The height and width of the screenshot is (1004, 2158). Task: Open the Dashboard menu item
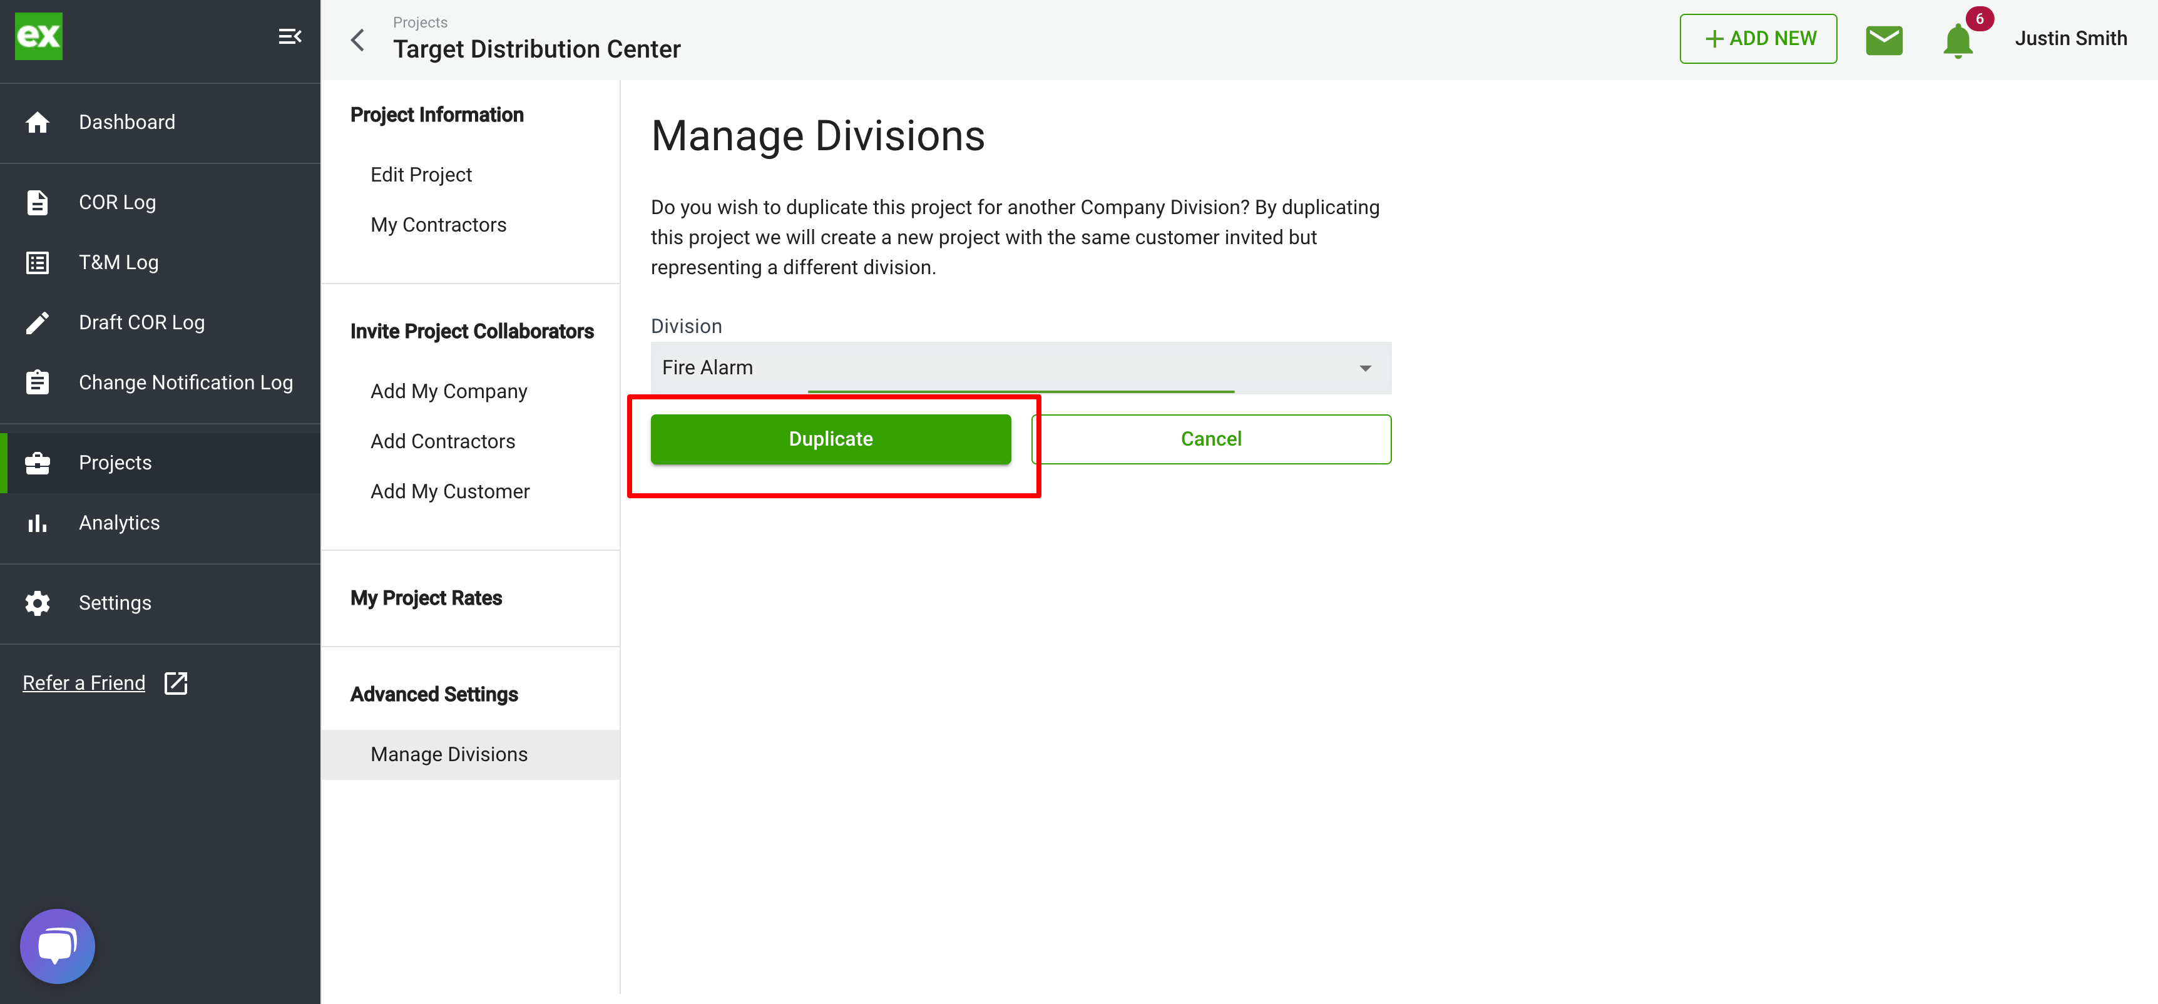point(160,122)
